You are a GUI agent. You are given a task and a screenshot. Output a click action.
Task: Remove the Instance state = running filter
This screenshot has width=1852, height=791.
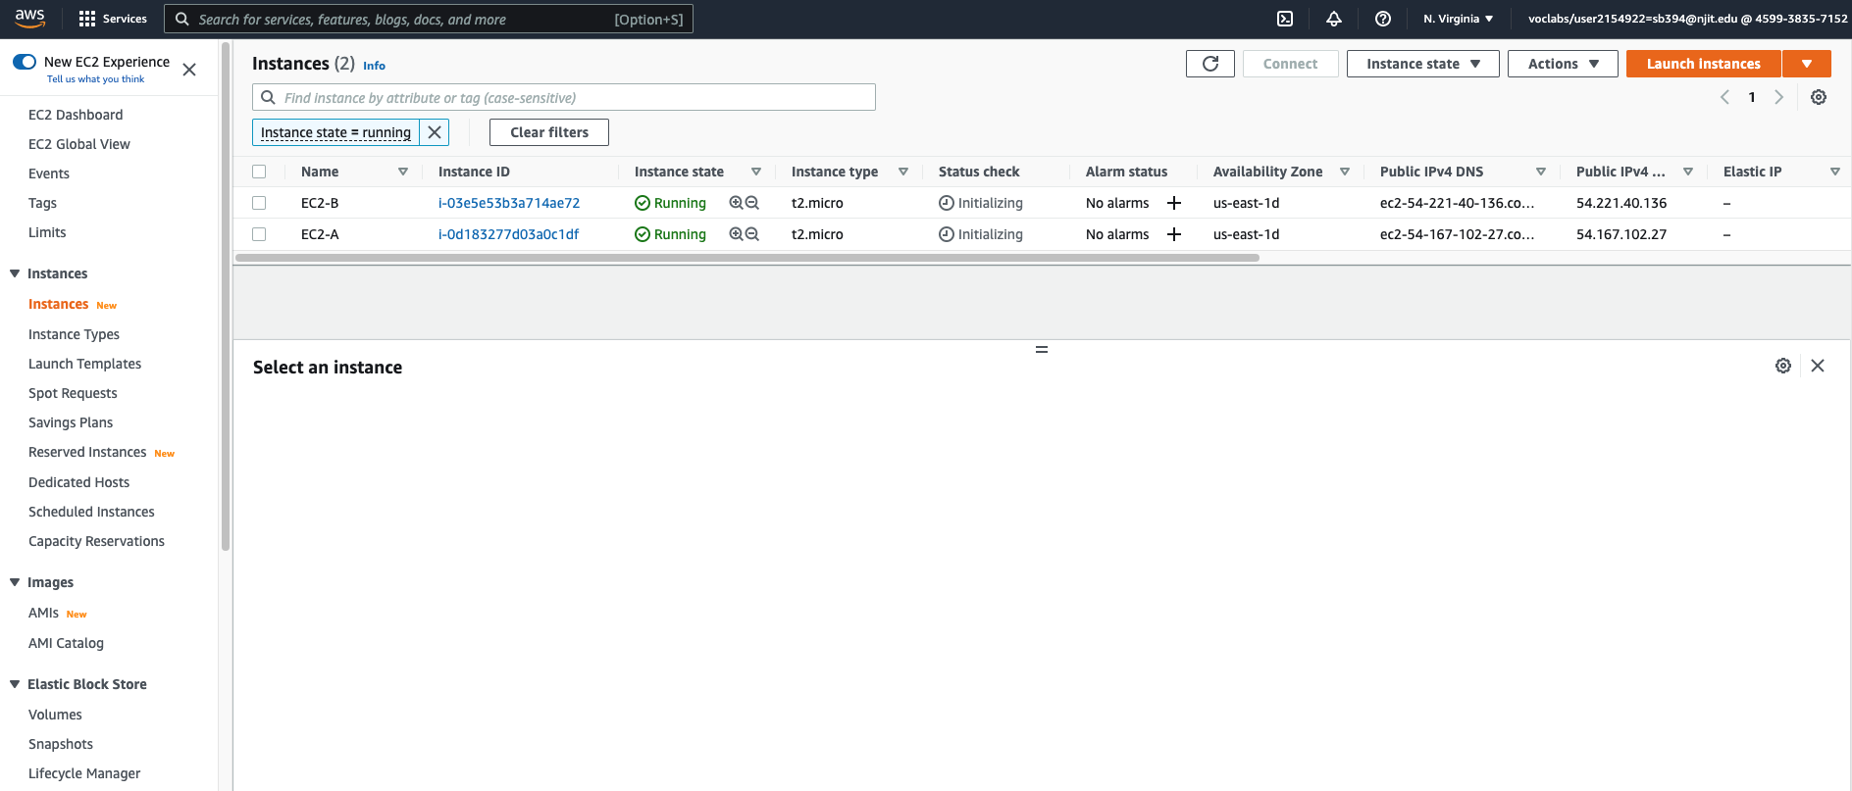pos(435,132)
